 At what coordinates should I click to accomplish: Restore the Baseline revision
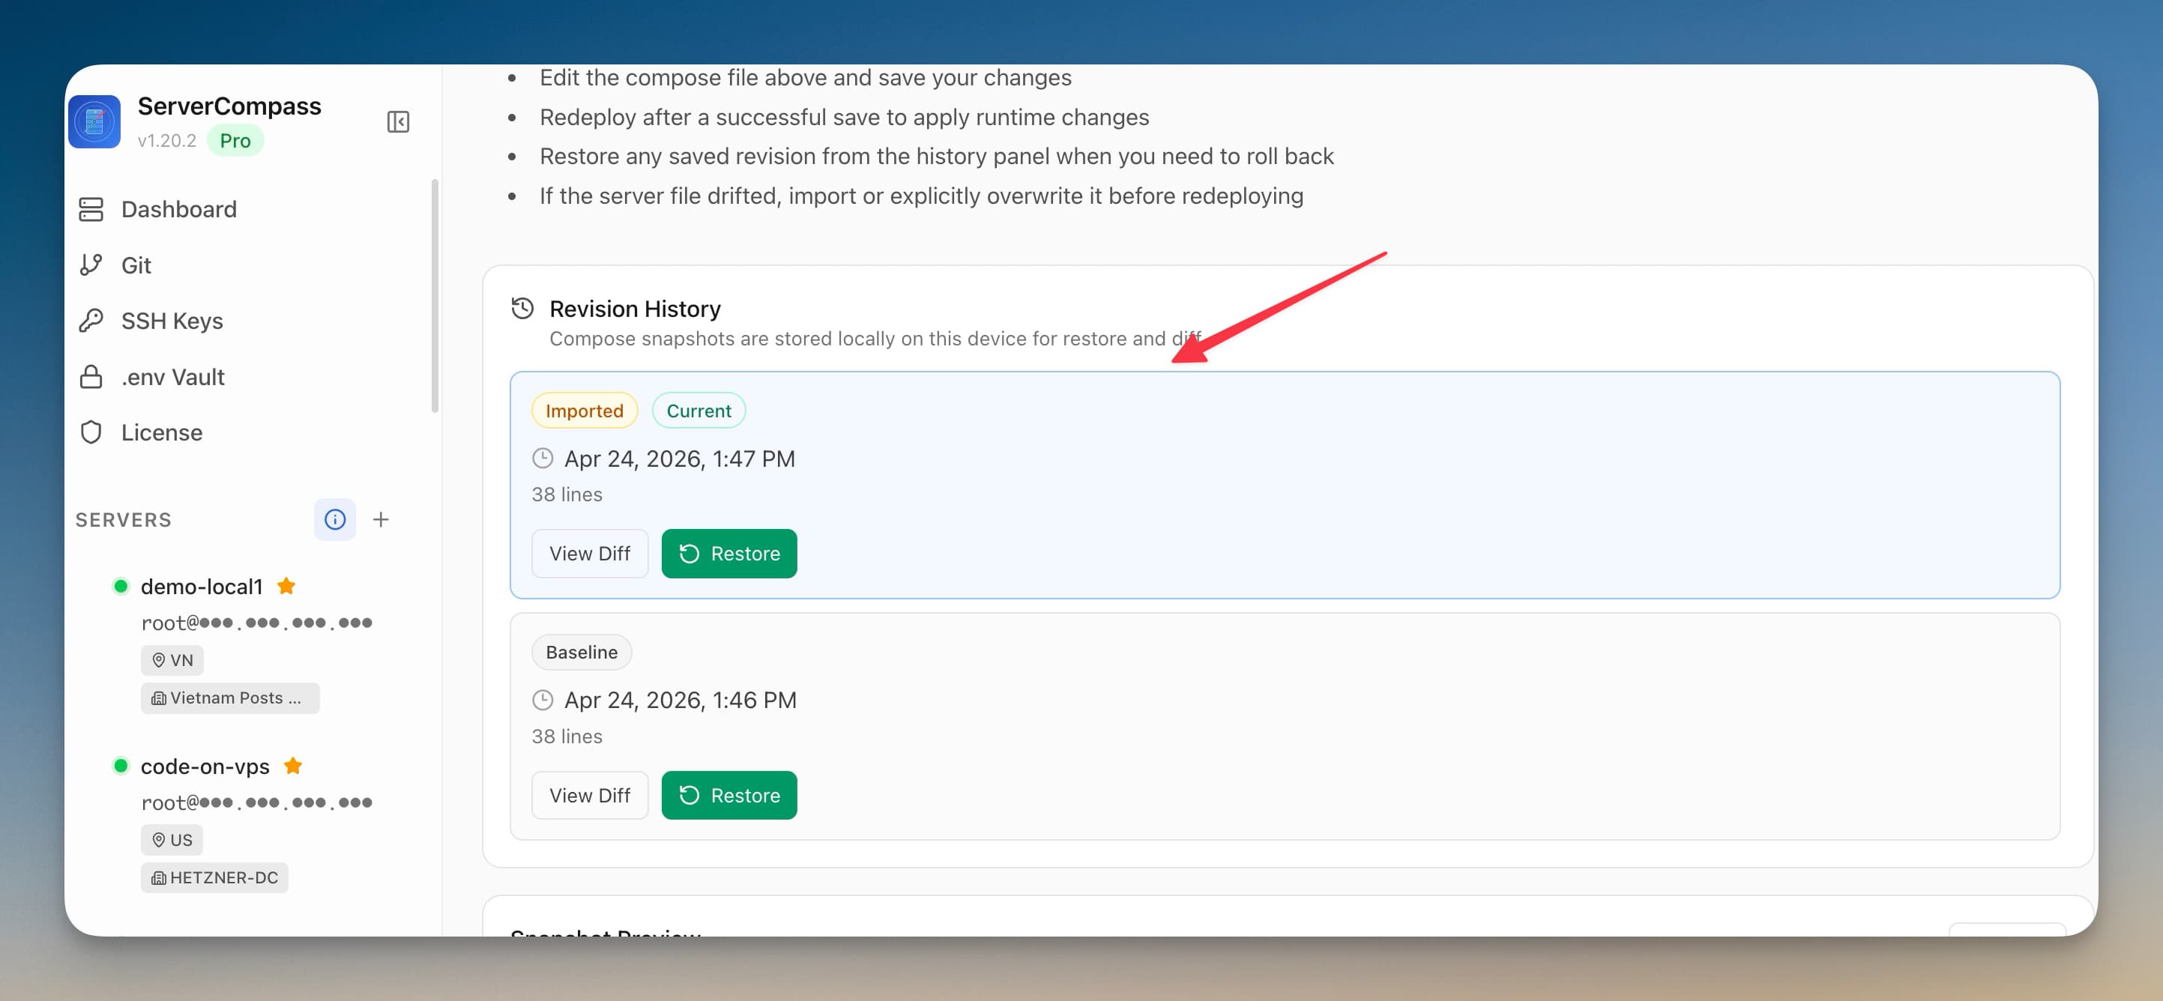pos(728,795)
